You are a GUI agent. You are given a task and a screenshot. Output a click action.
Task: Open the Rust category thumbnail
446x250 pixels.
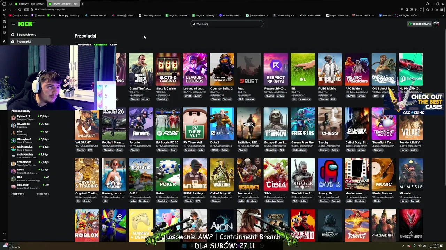coord(249,69)
